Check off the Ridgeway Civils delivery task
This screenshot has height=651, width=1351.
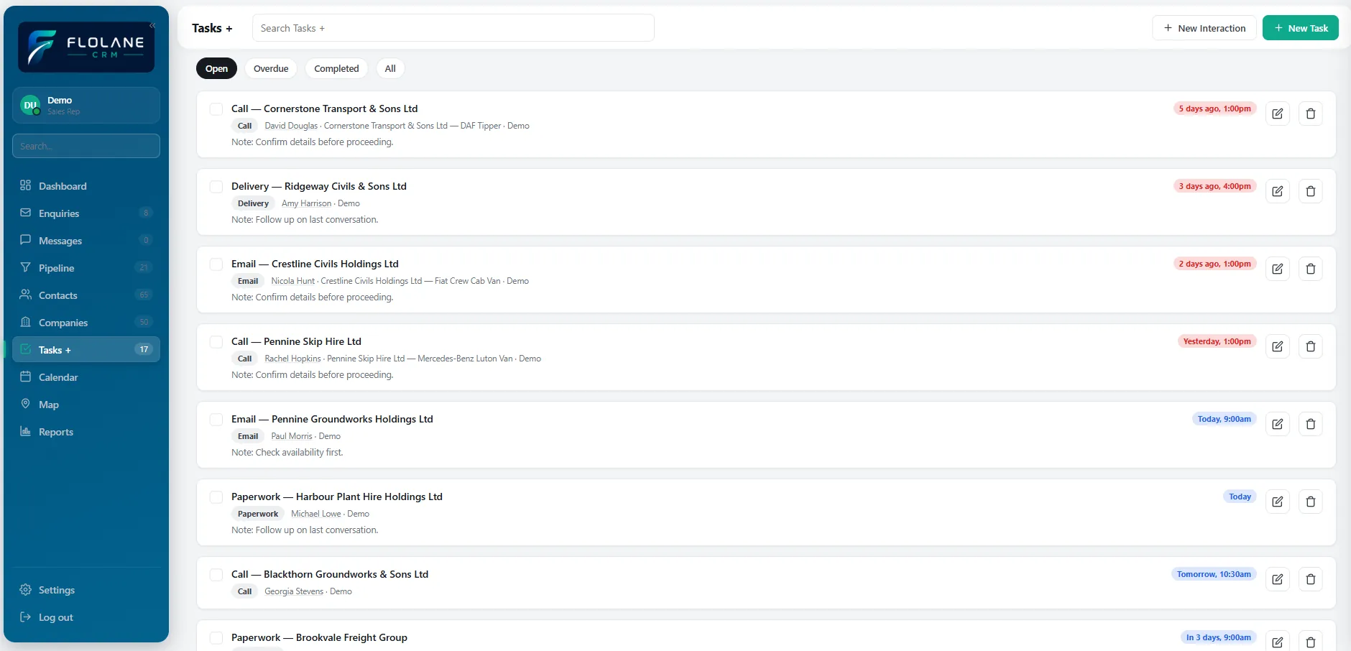(216, 187)
